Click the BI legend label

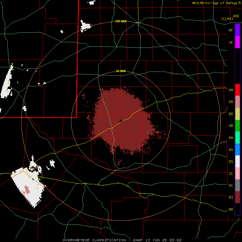(231, 197)
